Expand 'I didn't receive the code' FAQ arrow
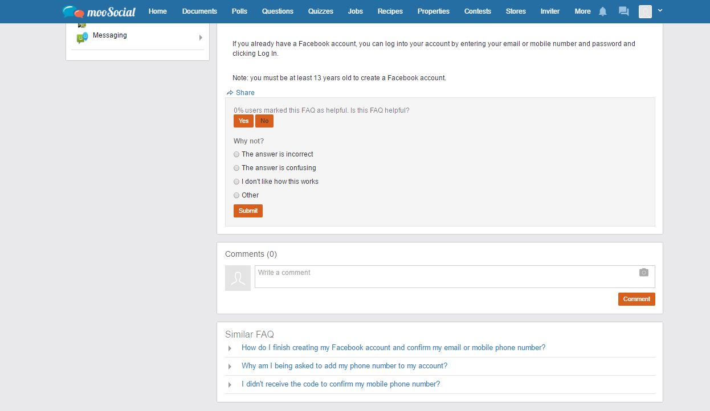Screen dimensions: 710x411 pos(230,385)
